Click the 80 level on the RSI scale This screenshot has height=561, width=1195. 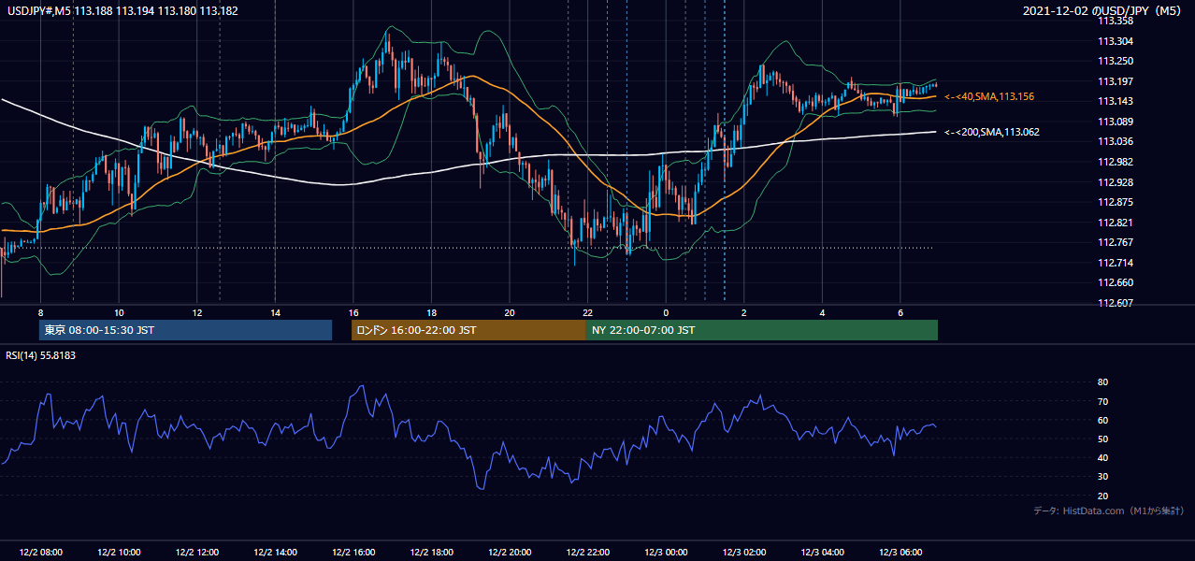point(1102,382)
